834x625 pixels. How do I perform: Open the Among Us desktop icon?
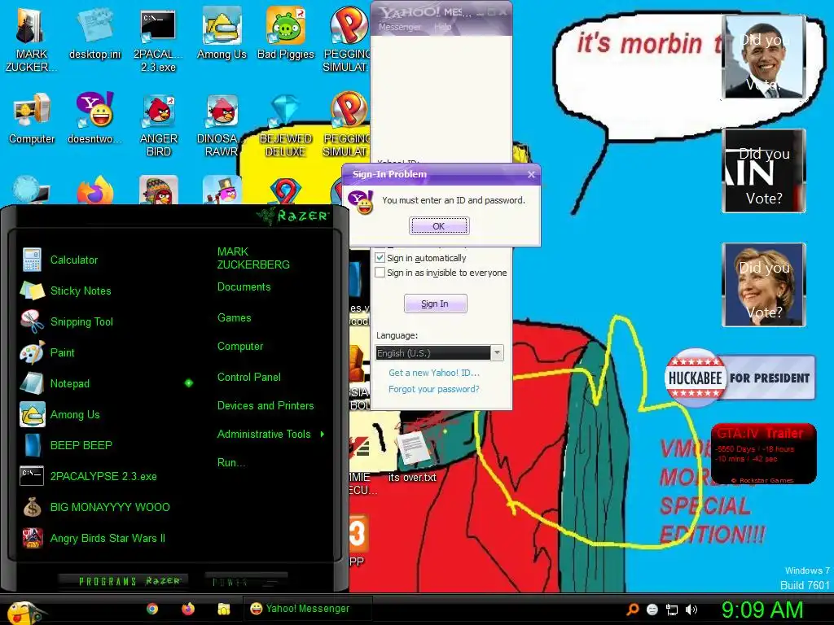tap(222, 34)
